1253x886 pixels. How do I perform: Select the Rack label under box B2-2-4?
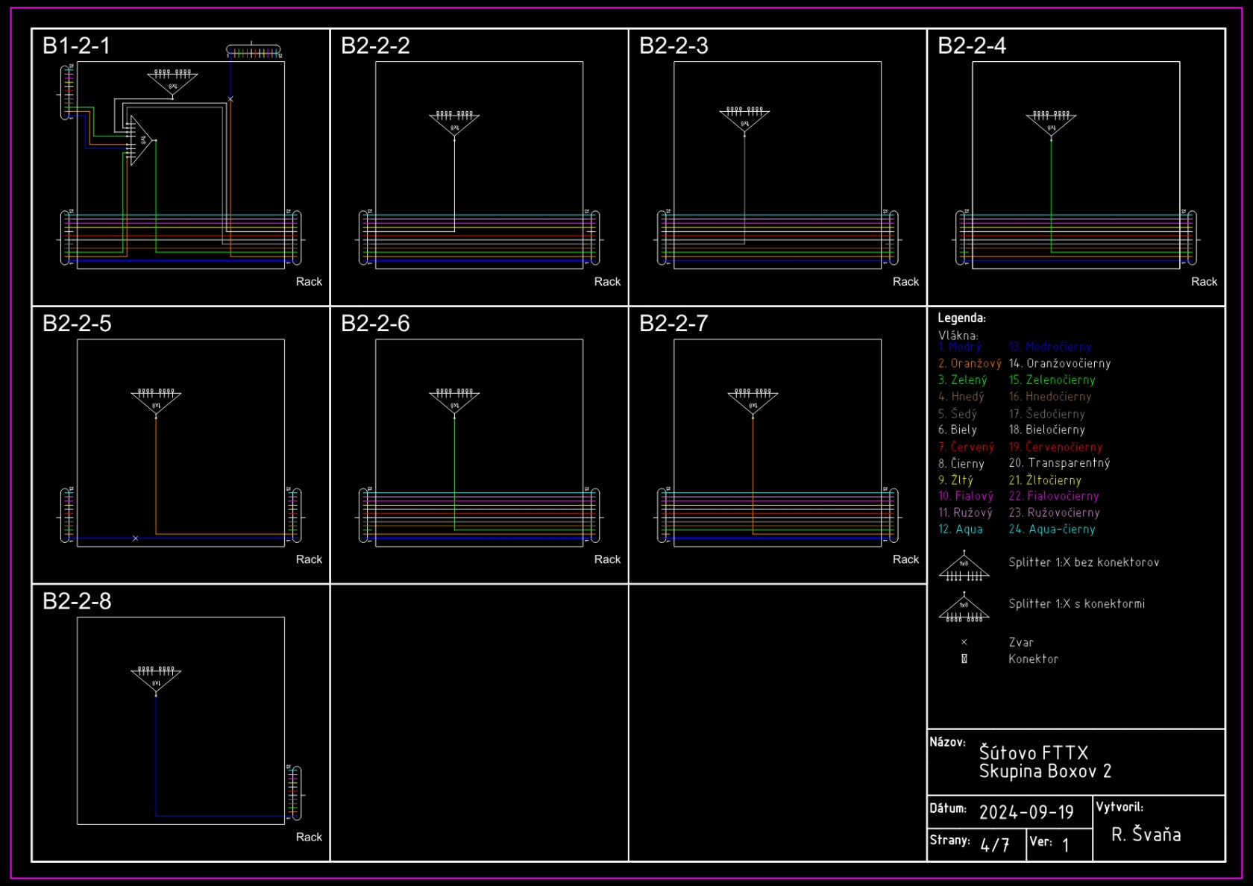(x=1203, y=282)
